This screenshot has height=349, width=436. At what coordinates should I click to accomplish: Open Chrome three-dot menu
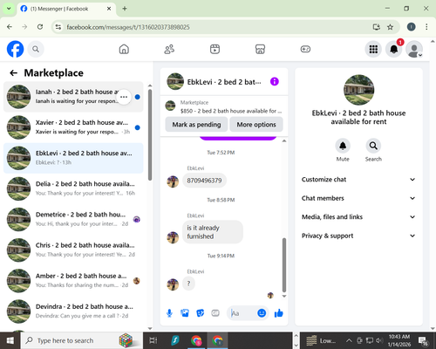coord(426,27)
